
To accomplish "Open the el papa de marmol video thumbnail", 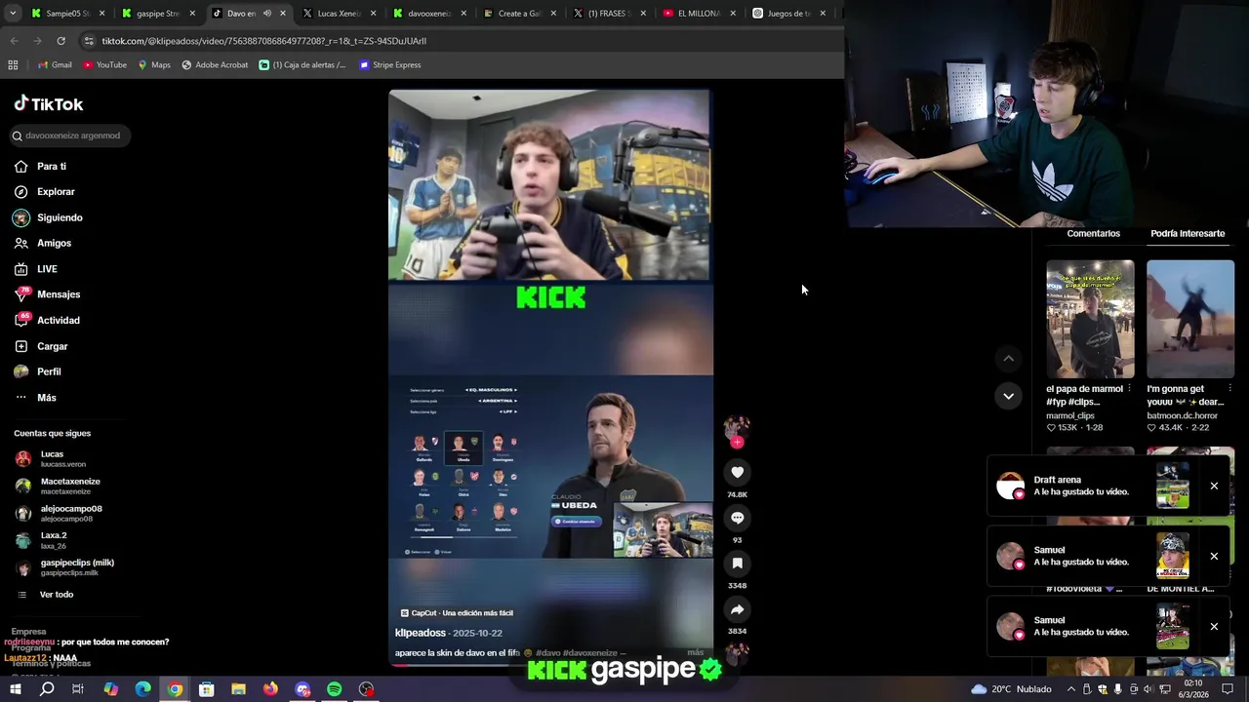I will pos(1090,319).
